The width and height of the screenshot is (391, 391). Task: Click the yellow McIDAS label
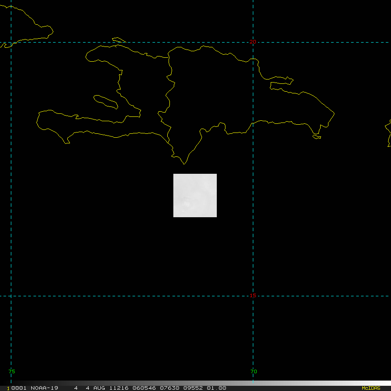(371, 388)
